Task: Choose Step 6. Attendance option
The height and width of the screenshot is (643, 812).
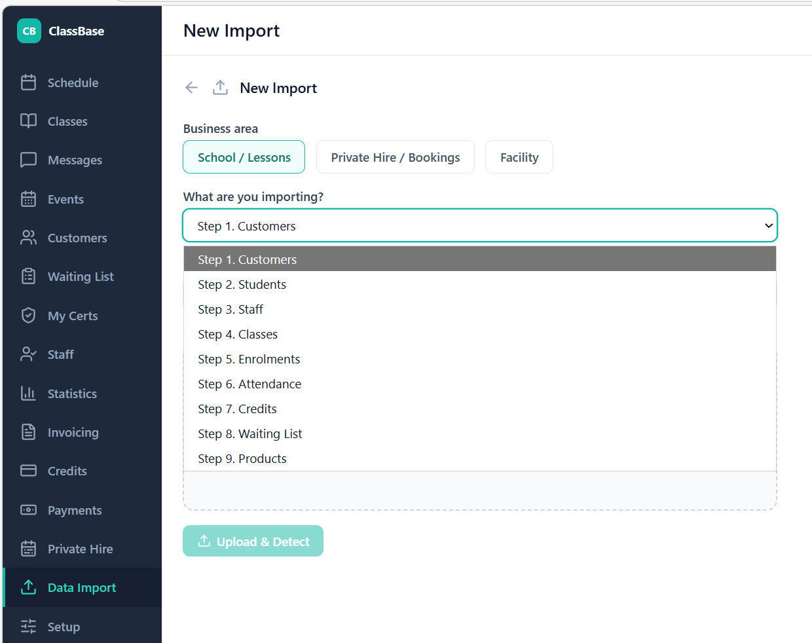Action: [x=480, y=384]
